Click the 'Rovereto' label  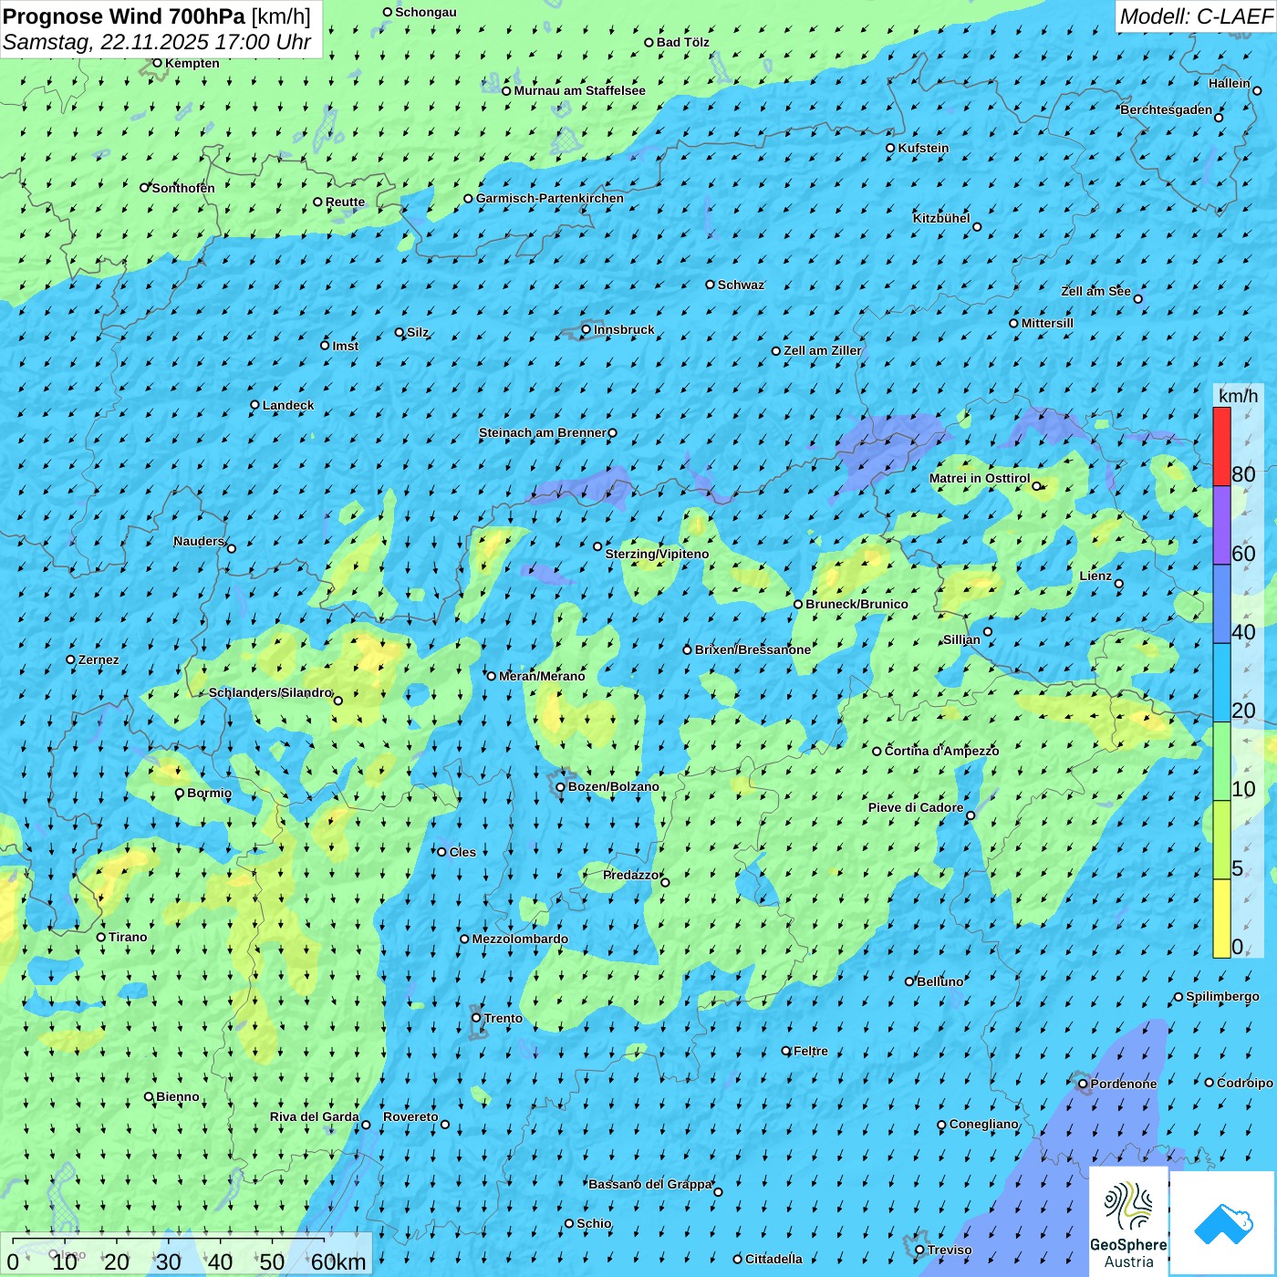(410, 1116)
